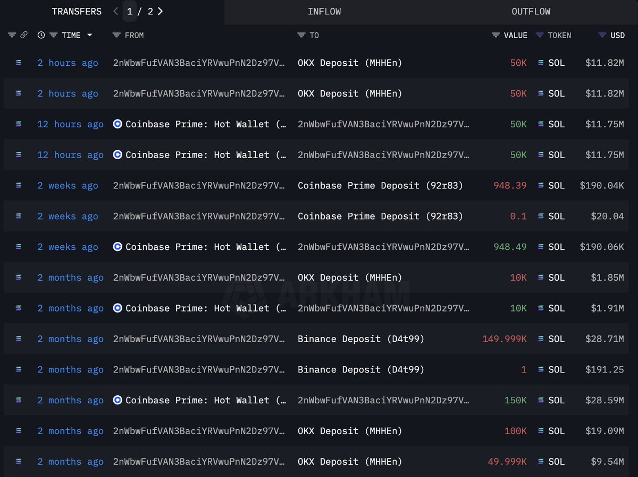Screen dimensions: 638x477
Task: Open the 2nWbwFuf recipient address in the $190.06K row
Action: pyautogui.click(x=384, y=247)
